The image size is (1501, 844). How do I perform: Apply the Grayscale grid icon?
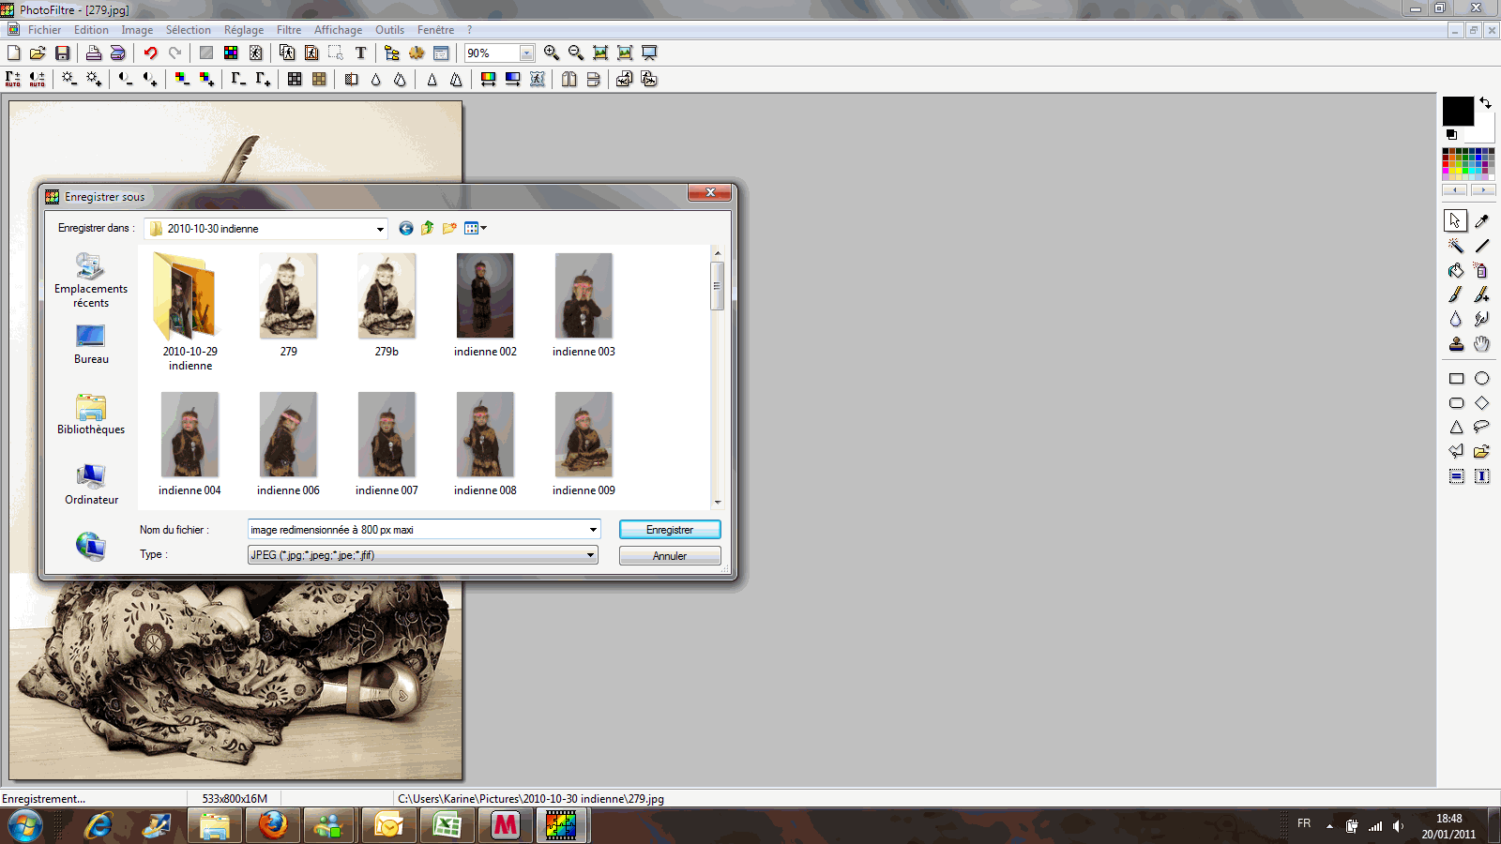295,79
